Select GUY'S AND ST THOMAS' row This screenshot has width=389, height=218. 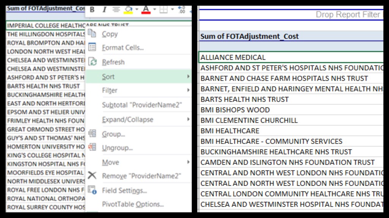(x=46, y=138)
